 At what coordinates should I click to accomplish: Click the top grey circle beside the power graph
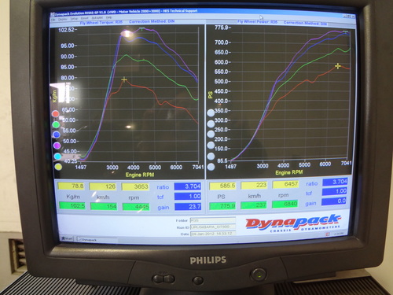point(211,113)
